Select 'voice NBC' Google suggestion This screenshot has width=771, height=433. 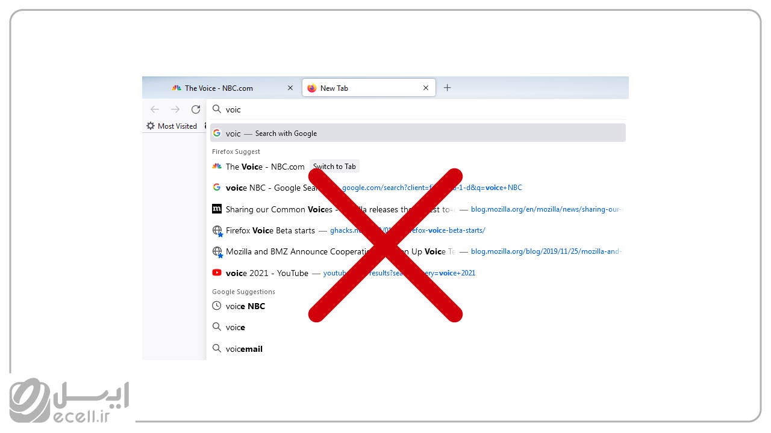417,306
